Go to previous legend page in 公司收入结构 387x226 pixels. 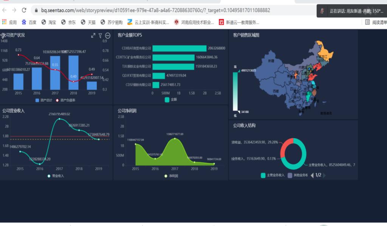pyautogui.click(x=312, y=175)
